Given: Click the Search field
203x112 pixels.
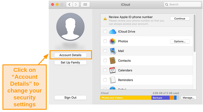Looking at the screenshot, I should tap(182, 5).
